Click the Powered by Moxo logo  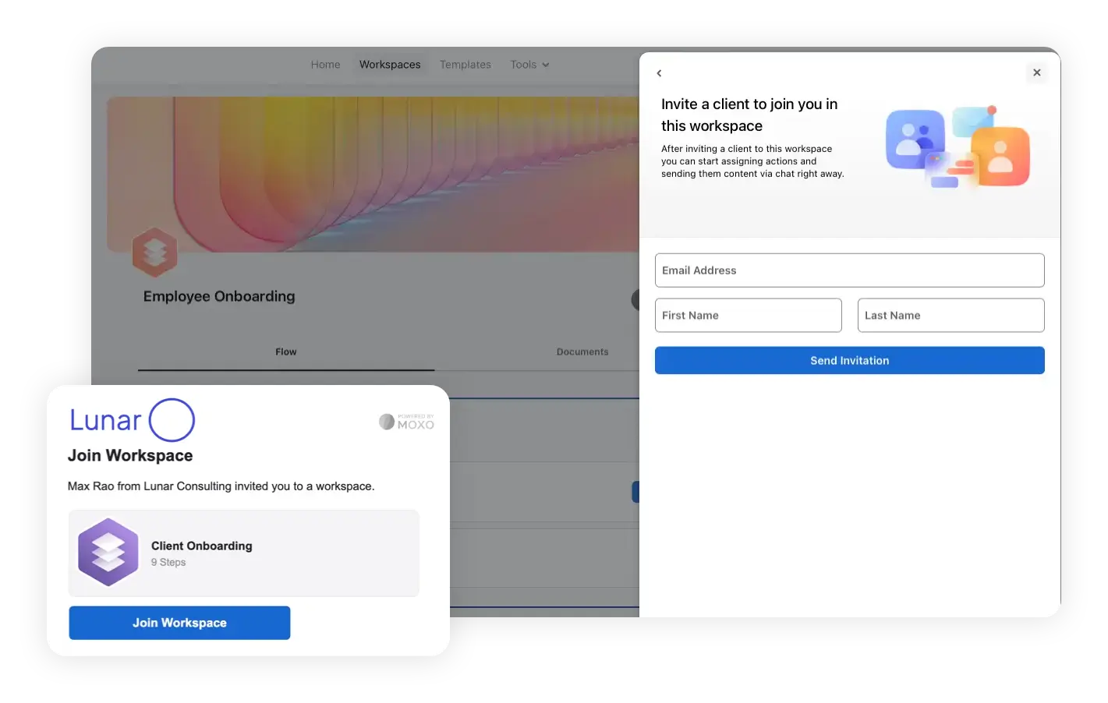tap(406, 421)
